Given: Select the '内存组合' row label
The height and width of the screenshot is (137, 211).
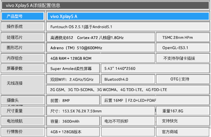Looking at the screenshot, I should pyautogui.click(x=23, y=58).
